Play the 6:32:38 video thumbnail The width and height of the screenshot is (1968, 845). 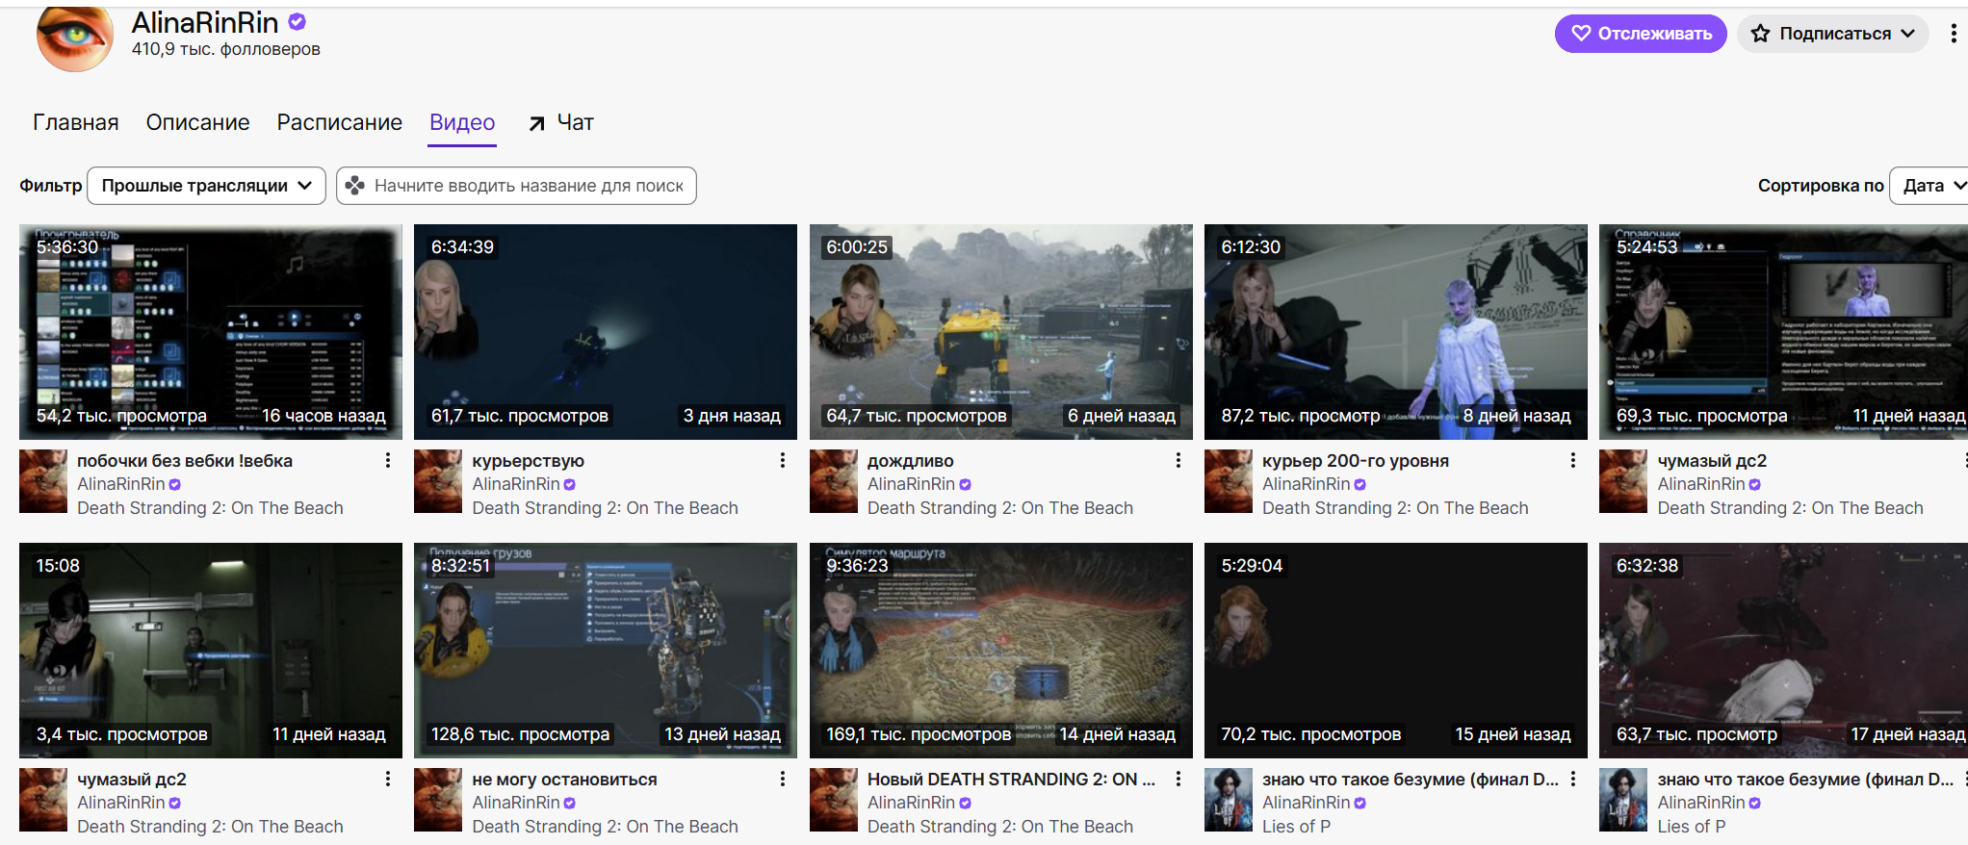[x=1783, y=651]
